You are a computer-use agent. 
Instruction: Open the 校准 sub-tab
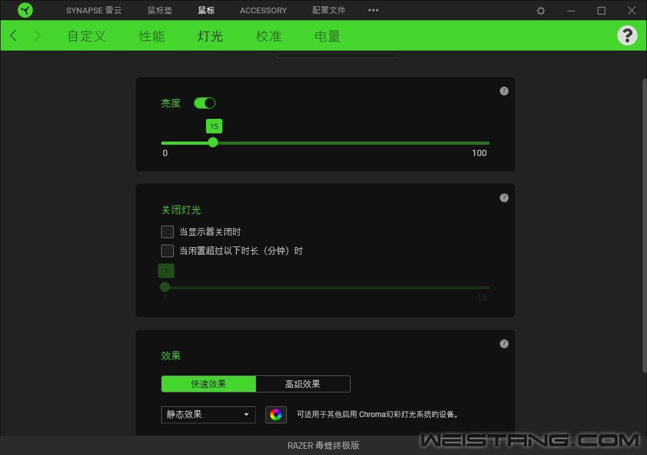tap(269, 36)
